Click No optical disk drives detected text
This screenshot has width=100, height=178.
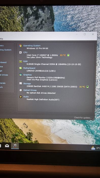pos(41,93)
